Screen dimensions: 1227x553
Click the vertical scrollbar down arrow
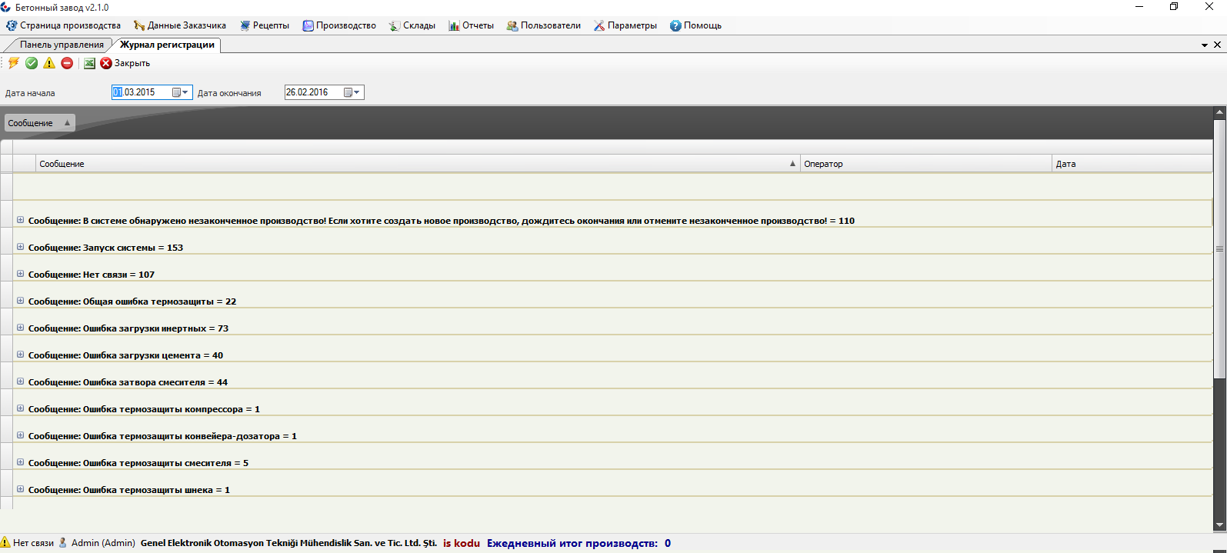tap(1219, 525)
